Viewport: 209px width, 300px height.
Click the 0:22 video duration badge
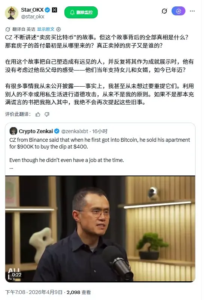pyautogui.click(x=16, y=275)
